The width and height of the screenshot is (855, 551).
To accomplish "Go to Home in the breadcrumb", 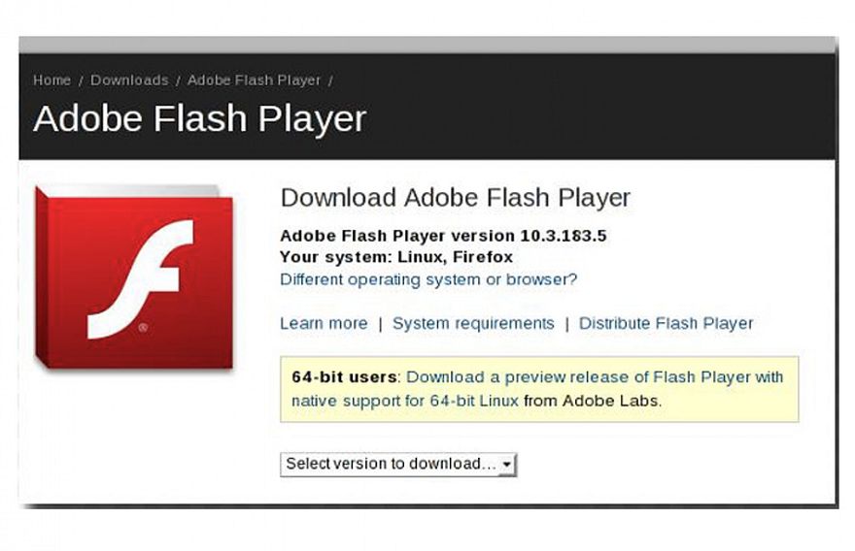I will (x=51, y=81).
